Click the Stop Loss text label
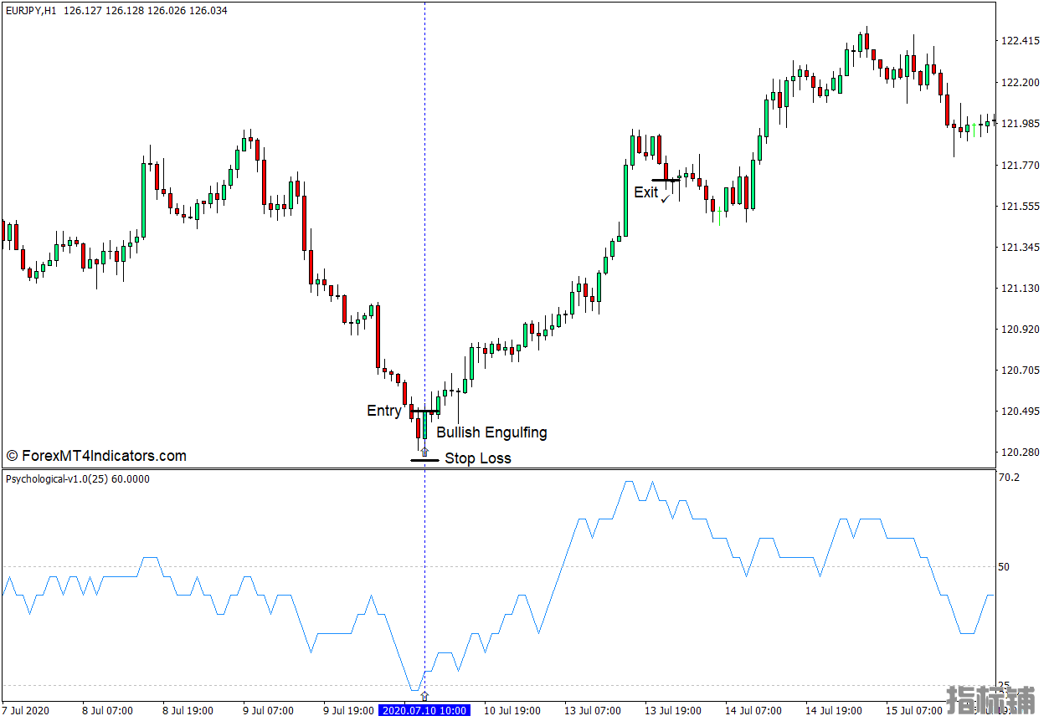The height and width of the screenshot is (721, 1049). [x=477, y=458]
